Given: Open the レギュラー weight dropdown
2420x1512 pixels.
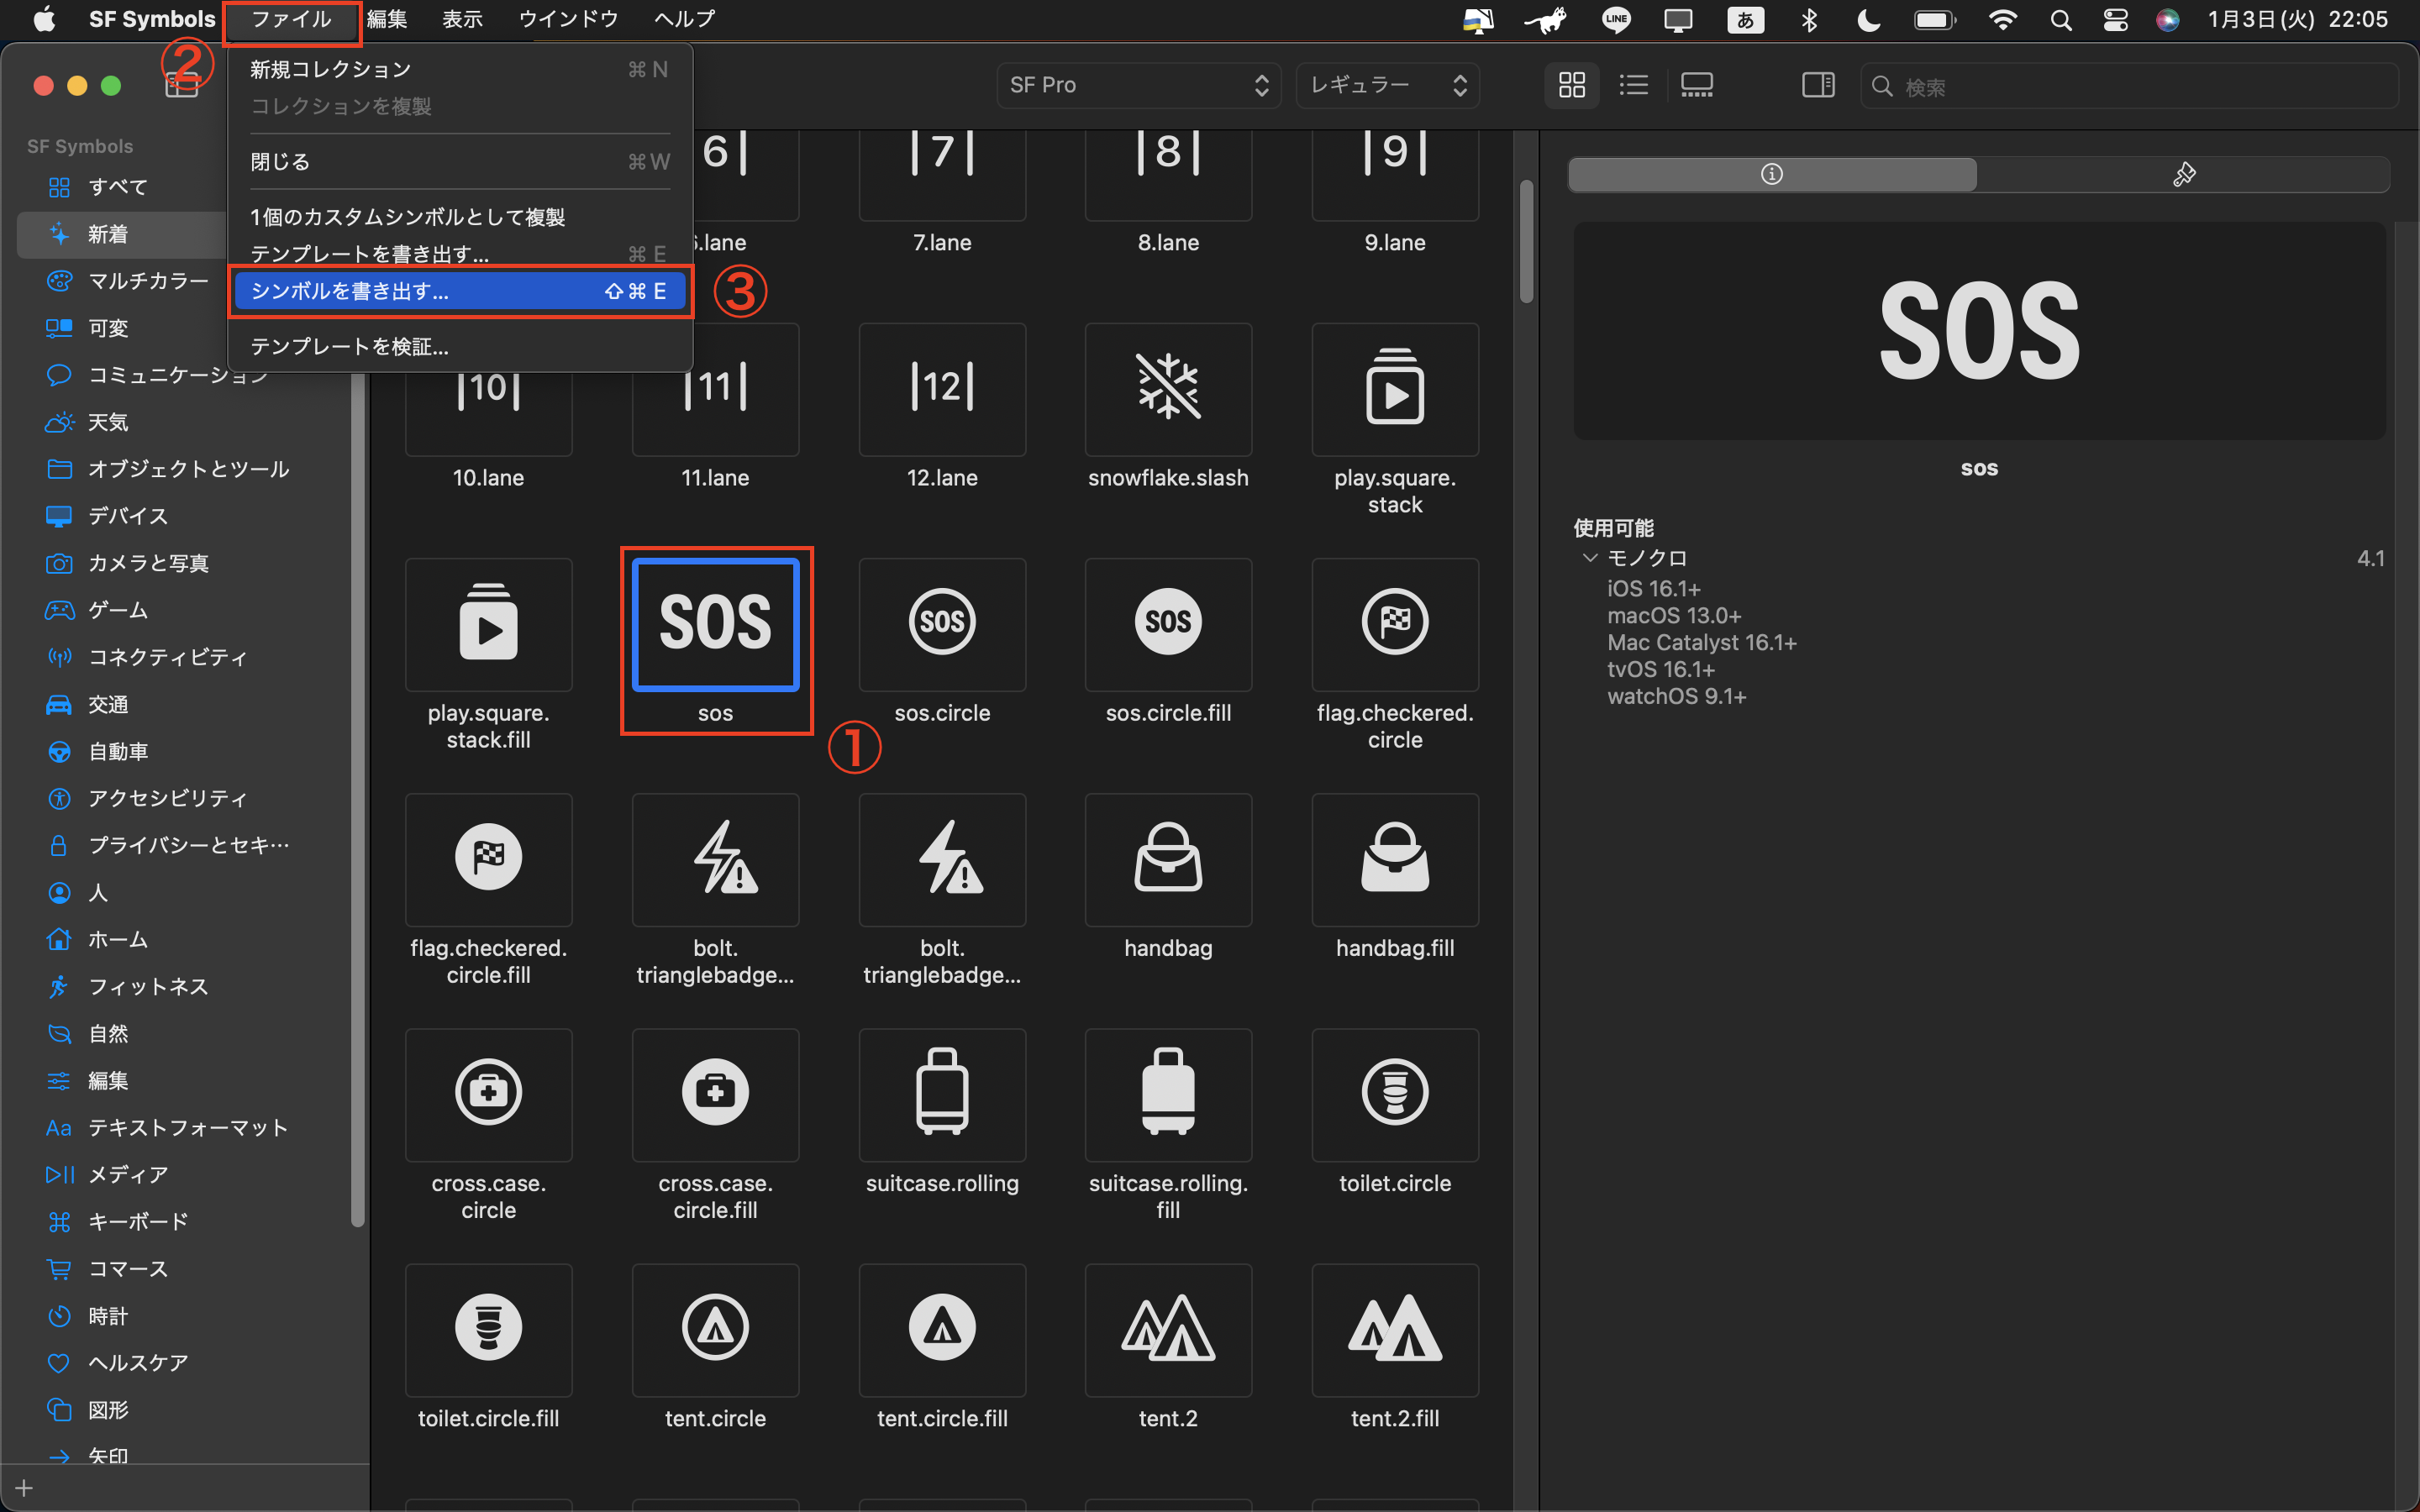Looking at the screenshot, I should pyautogui.click(x=1388, y=85).
